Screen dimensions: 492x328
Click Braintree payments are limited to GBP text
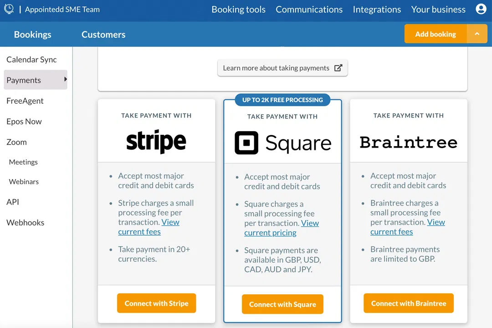tap(405, 254)
